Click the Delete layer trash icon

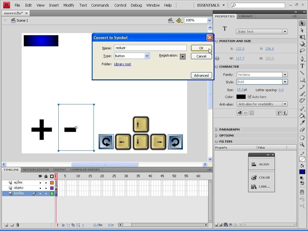coord(17,225)
